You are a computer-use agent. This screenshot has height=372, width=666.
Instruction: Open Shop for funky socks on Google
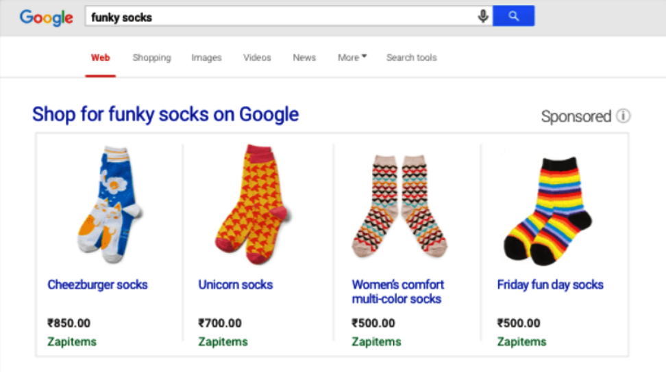166,114
